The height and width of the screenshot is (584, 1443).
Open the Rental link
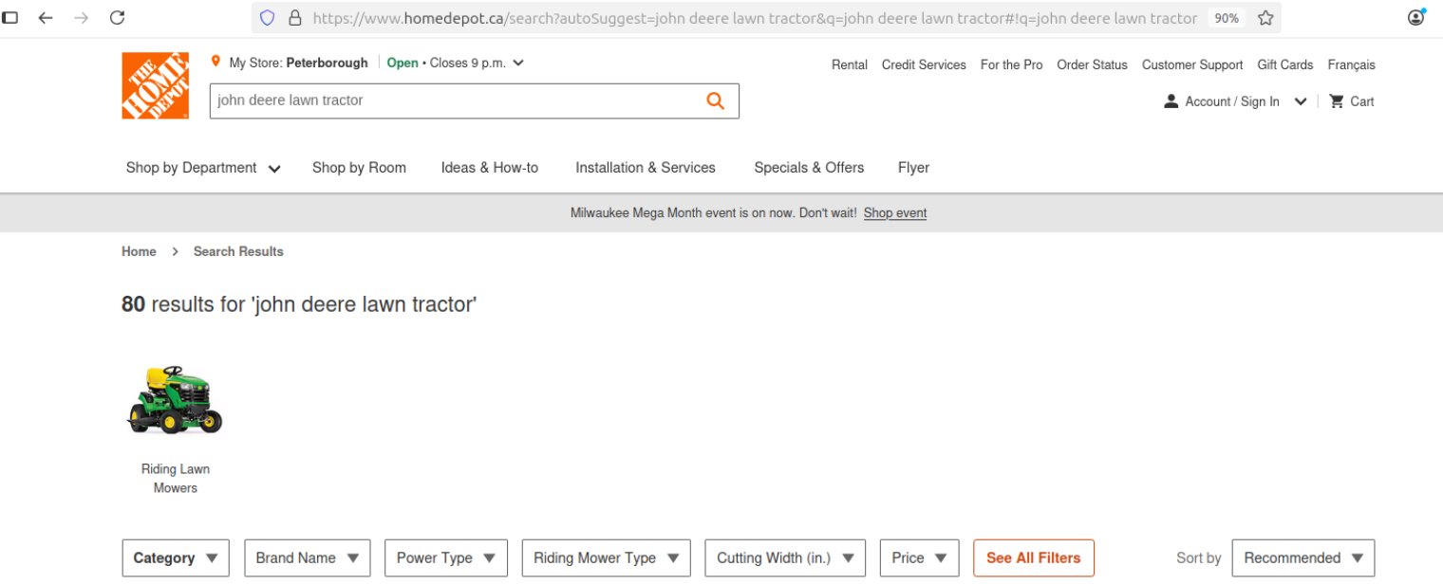coord(850,64)
